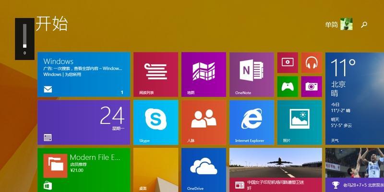Open the small Music headphones tile
The height and width of the screenshot is (192, 384).
pos(312,62)
